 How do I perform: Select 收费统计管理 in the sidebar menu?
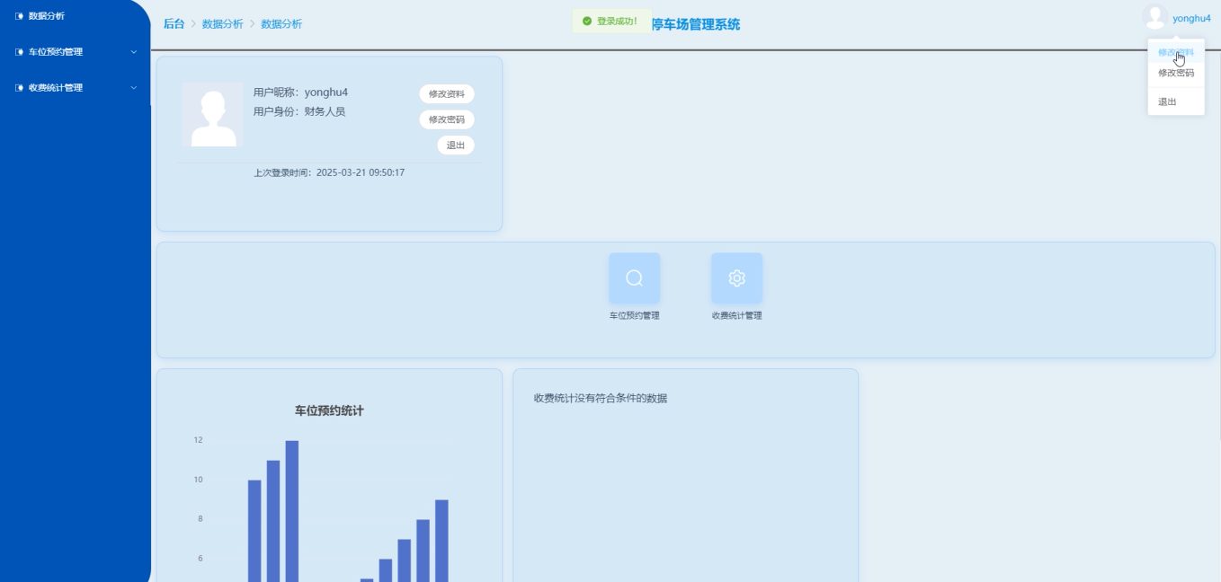point(56,88)
